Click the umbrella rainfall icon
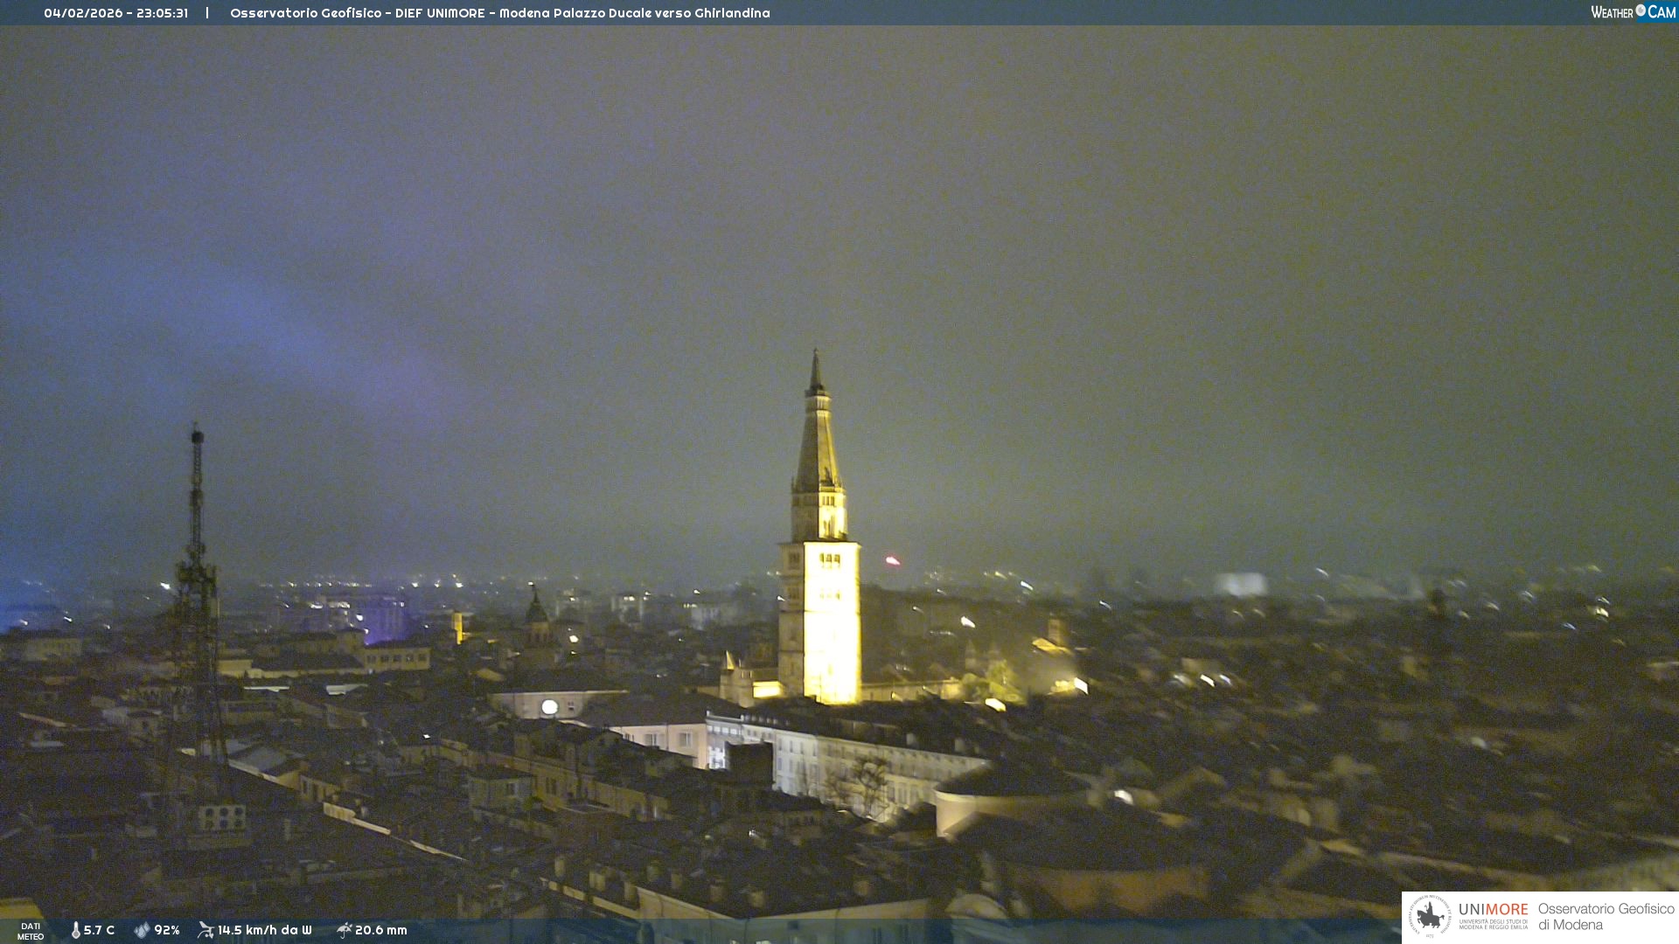1679x944 pixels. tap(344, 930)
